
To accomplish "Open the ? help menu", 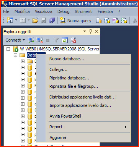I will tap(119, 11).
